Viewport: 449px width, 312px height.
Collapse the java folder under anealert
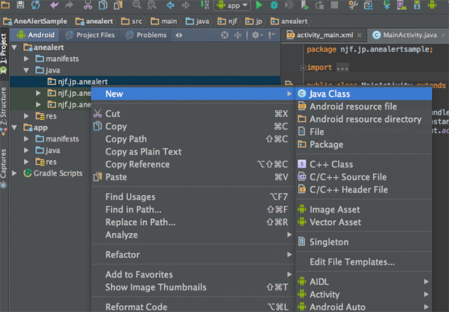click(x=26, y=70)
